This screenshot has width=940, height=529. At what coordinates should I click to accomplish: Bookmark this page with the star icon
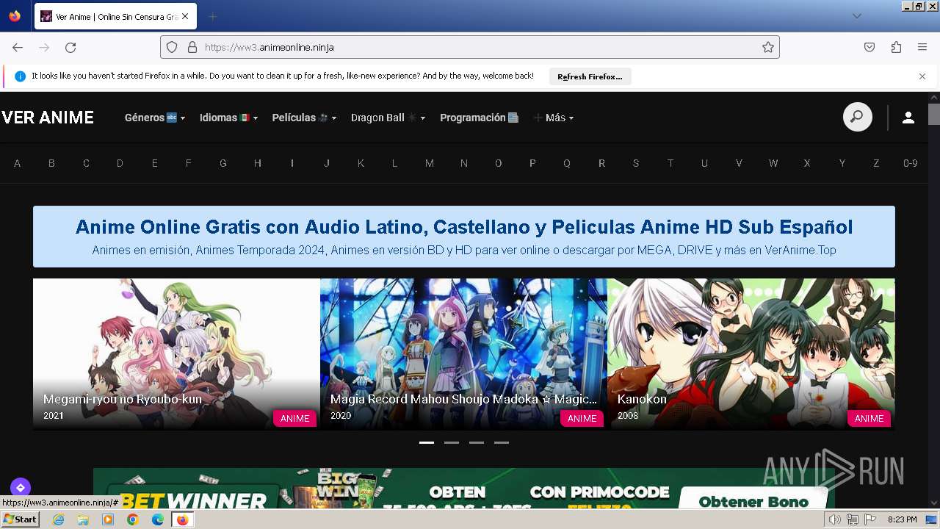(768, 47)
